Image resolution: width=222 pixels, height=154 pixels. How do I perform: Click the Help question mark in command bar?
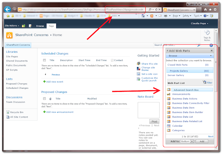click(205, 16)
